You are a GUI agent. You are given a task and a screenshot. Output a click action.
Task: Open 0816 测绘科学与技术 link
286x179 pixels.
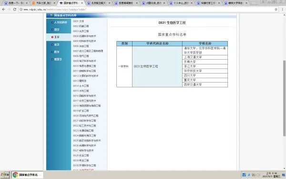tap(84, 96)
